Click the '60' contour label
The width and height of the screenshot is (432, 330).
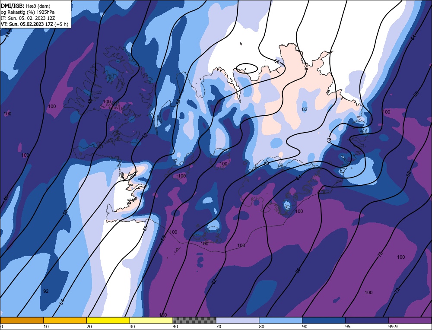(266, 163)
